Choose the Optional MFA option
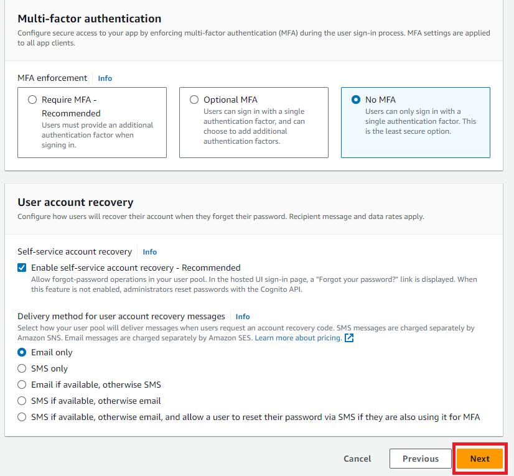Screen dimensions: 514x476 [194, 100]
